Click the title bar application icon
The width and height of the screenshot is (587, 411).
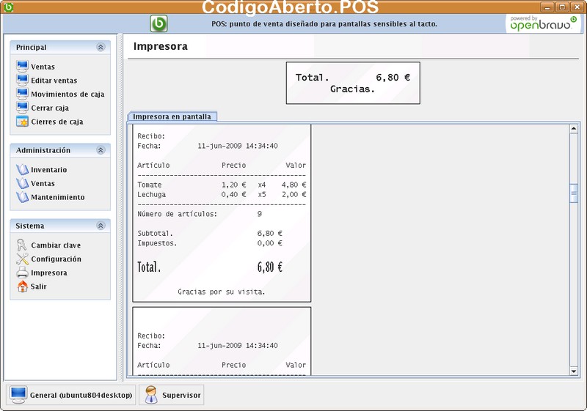coord(8,7)
